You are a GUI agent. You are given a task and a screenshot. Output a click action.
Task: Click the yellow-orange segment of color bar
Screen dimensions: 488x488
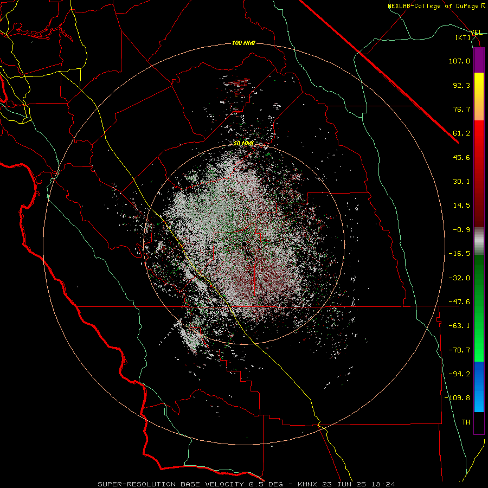point(479,97)
